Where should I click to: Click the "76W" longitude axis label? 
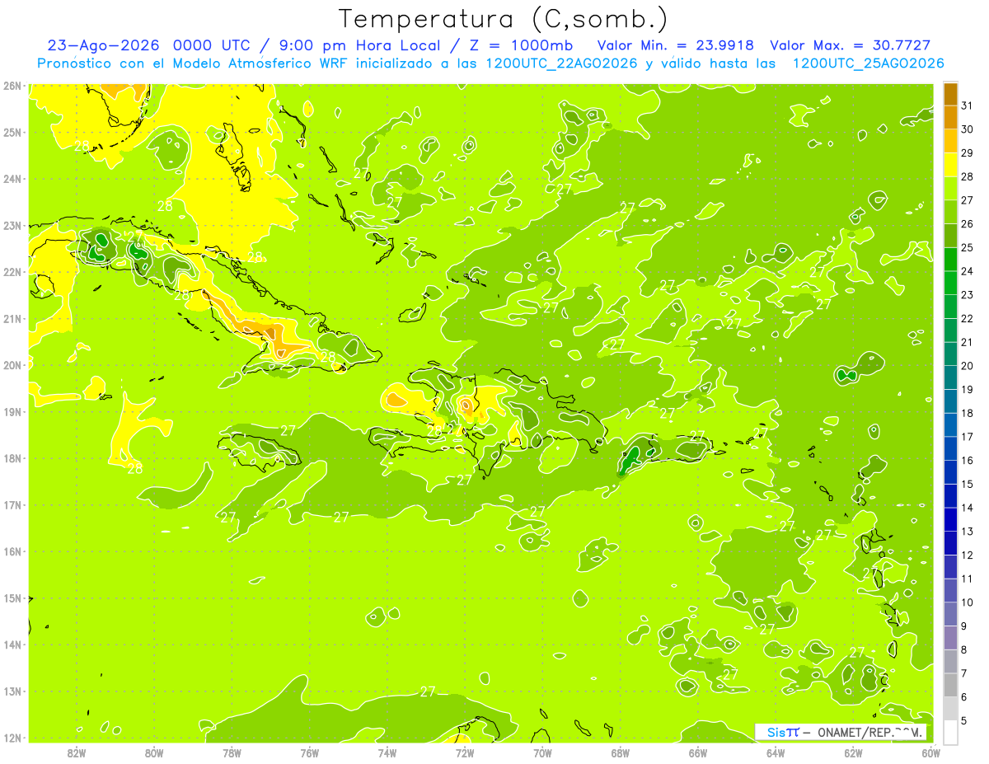tap(310, 752)
